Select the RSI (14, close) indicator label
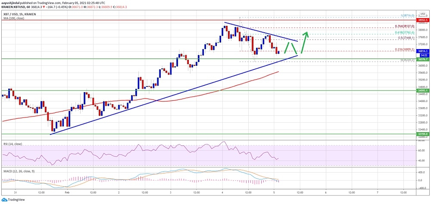This screenshot has width=431, height=204. point(13,143)
